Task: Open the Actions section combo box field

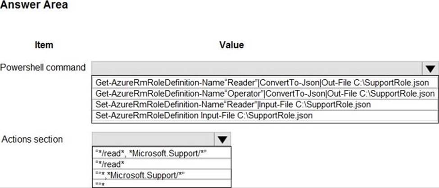Action: 152,139
